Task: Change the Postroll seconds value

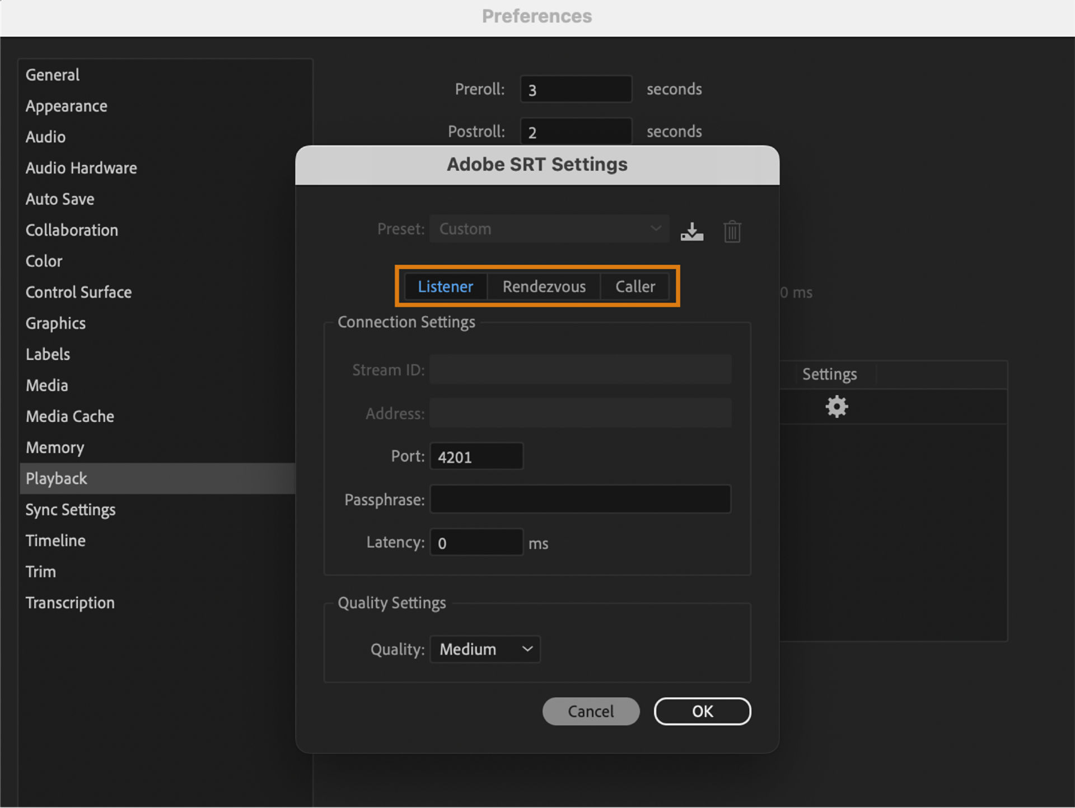Action: [576, 131]
